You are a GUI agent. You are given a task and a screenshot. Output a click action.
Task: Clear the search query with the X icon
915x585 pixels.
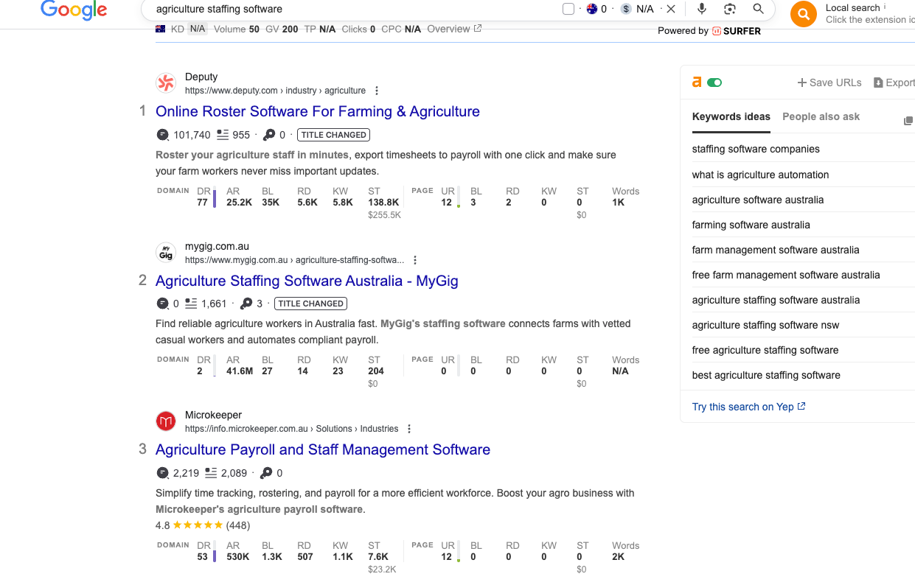671,9
